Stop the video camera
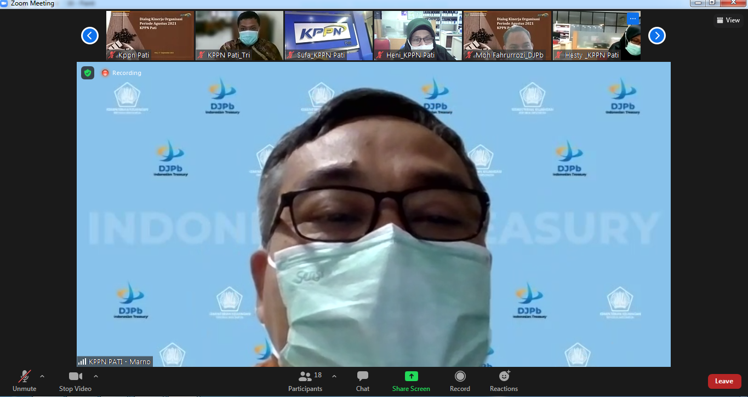748x397 pixels. tap(75, 381)
